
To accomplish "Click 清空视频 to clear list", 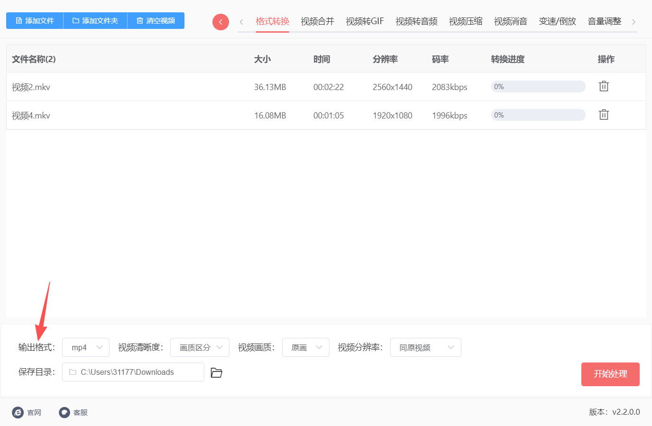I will (x=156, y=21).
